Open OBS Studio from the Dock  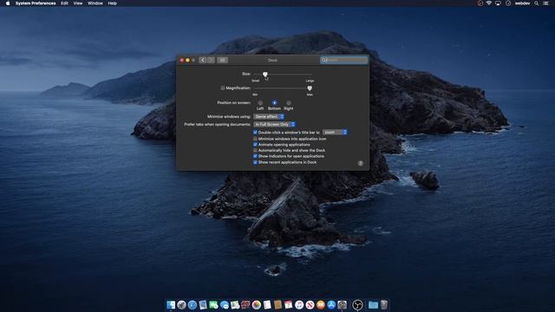357,304
